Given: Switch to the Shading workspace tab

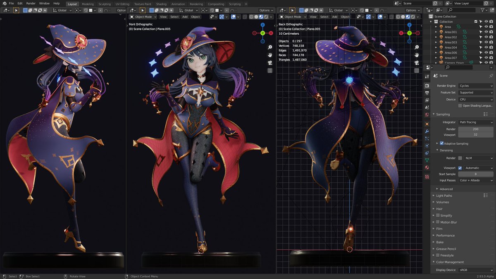Looking at the screenshot, I should pyautogui.click(x=161, y=4).
